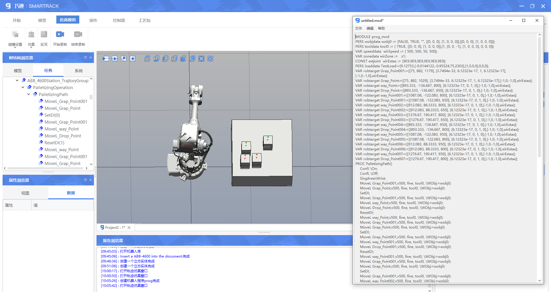
Task: Click the SMARTRACK logo in the title bar
Action: [x=8, y=6]
